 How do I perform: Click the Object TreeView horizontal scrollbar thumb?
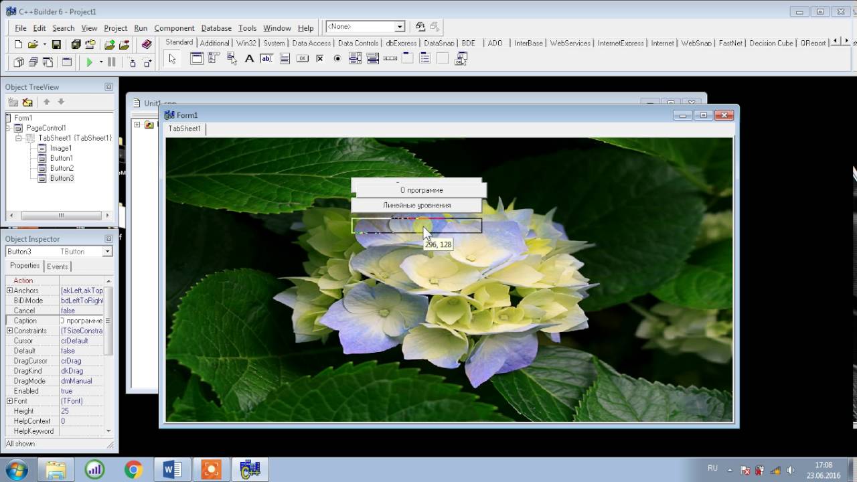tap(61, 216)
